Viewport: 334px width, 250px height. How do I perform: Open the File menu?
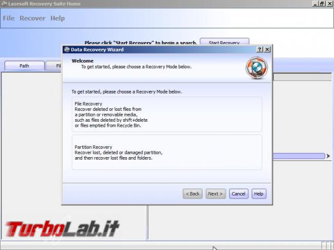[x=9, y=18]
